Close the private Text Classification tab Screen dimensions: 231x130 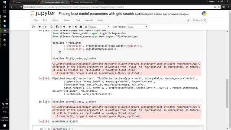pyautogui.click(x=96, y=2)
